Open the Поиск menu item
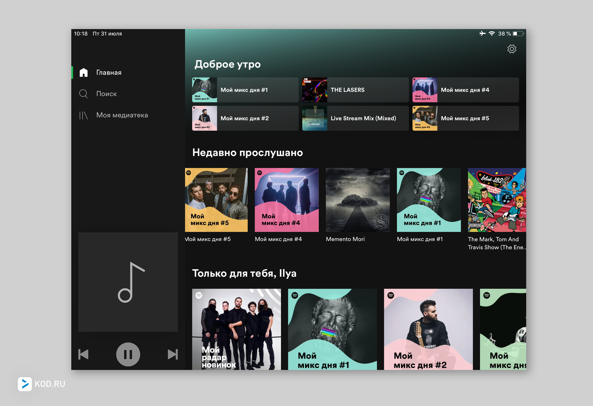593x406 pixels. tap(128, 94)
